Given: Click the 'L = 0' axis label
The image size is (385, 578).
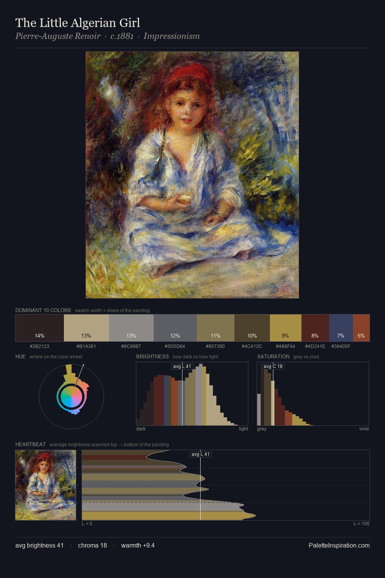Looking at the screenshot, I should tap(87, 523).
